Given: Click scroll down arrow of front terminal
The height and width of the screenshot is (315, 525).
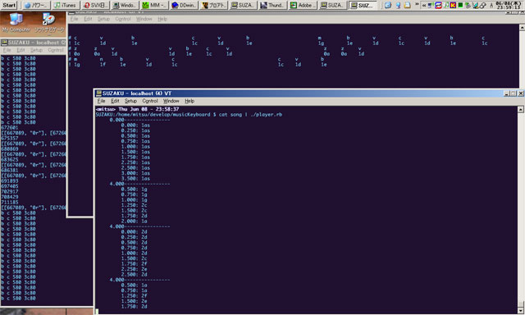Looking at the screenshot, I should [521, 311].
